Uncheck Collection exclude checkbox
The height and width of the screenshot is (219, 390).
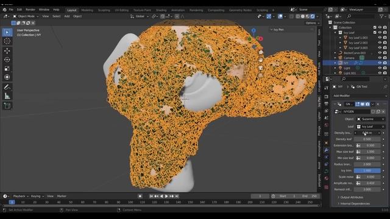(375, 27)
